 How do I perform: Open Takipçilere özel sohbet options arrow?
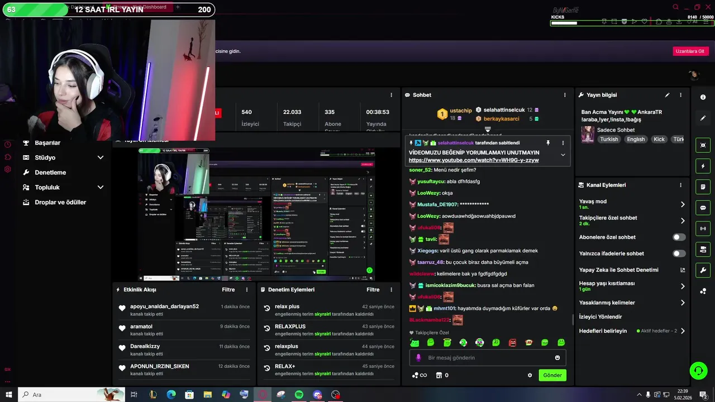[683, 221]
